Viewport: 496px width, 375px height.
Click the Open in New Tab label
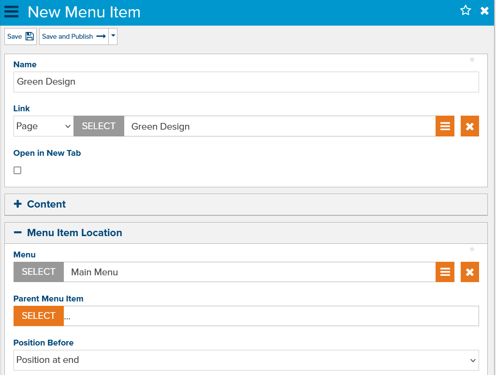coord(47,153)
